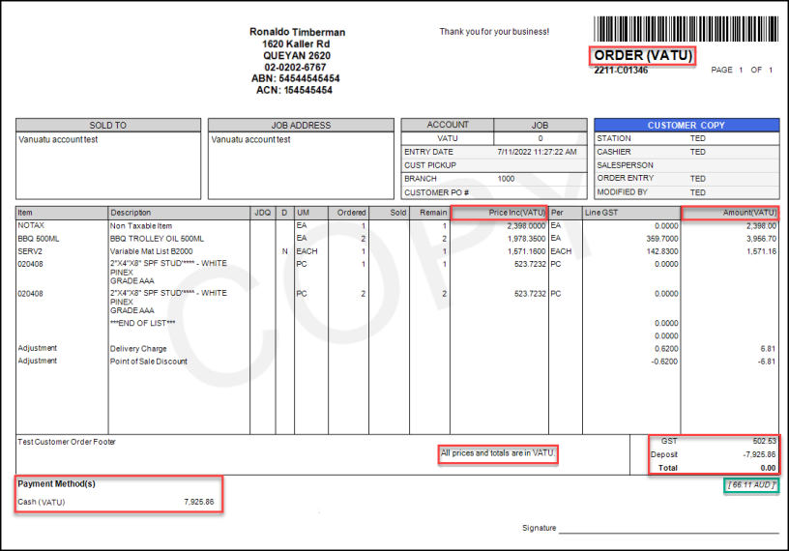Select 'Non Taxable Item' description
Viewport: 789px width, 551px height.
141,226
